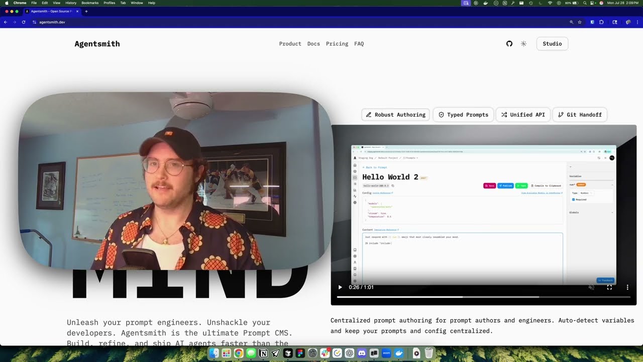Image resolution: width=643 pixels, height=362 pixels.
Task: Open the GitHub repository icon
Action: coord(509,44)
